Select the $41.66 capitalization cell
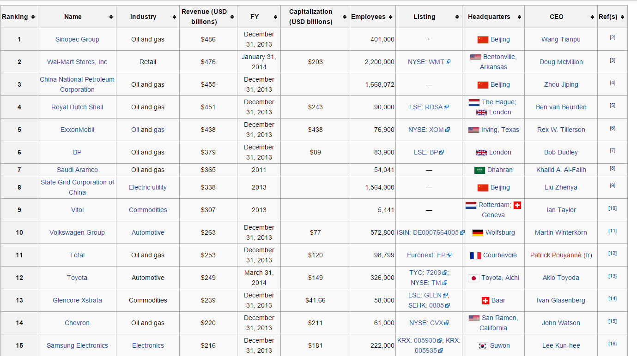This screenshot has width=637, height=356. [315, 300]
